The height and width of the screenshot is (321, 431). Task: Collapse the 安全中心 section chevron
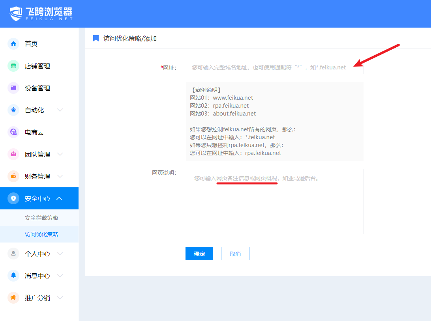click(x=60, y=198)
